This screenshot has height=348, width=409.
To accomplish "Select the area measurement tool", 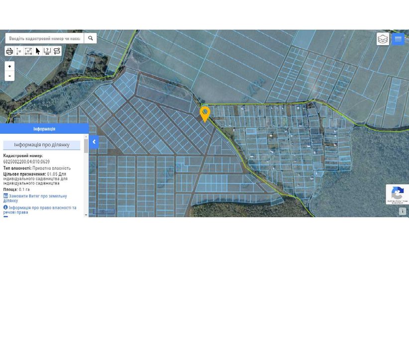I will pos(28,51).
